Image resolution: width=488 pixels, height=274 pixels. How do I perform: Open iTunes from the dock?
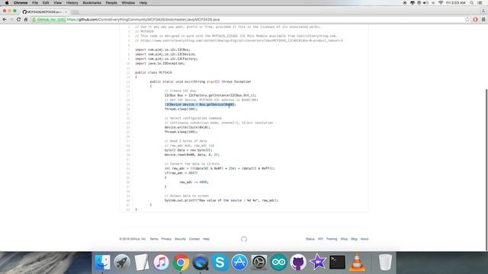coord(161,262)
